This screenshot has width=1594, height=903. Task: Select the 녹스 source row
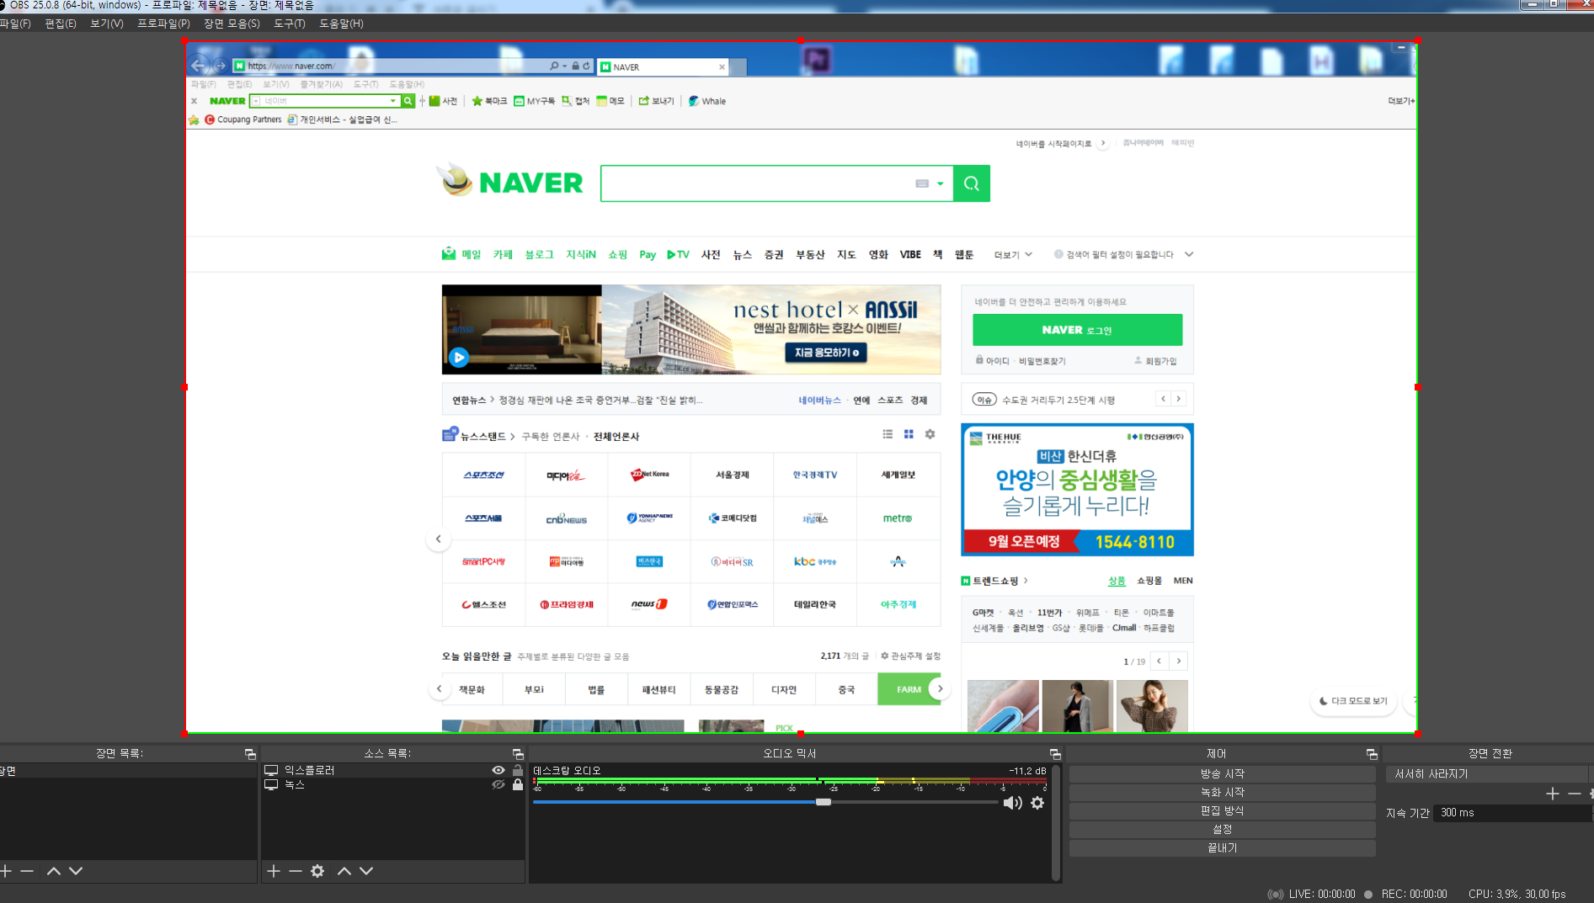[393, 784]
